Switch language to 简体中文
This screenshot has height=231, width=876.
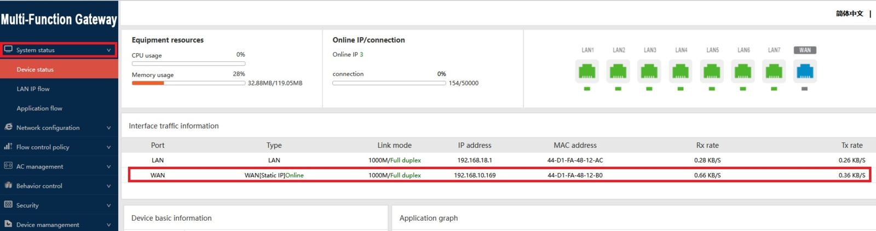click(849, 14)
